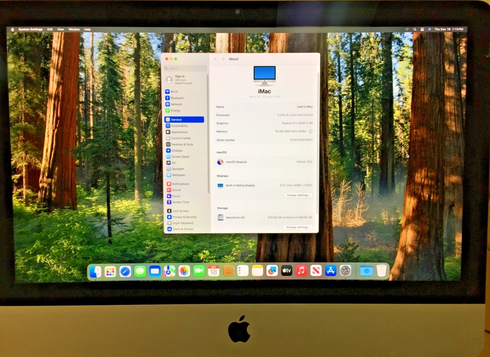Open FaceTime from the Dock
Image resolution: width=490 pixels, height=357 pixels.
198,270
